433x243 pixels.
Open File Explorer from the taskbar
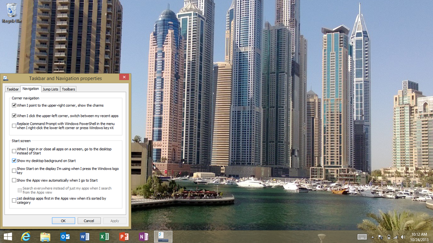(x=45, y=237)
